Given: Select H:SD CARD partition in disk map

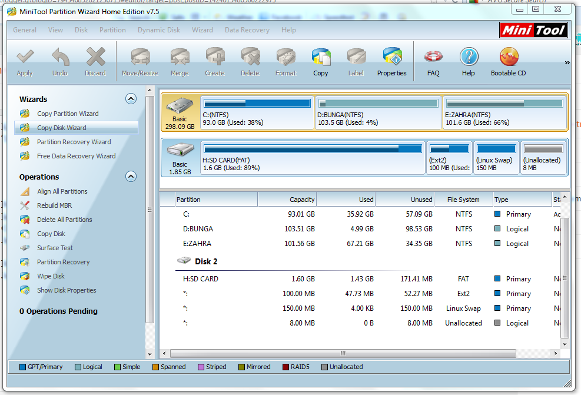Looking at the screenshot, I should pos(313,158).
